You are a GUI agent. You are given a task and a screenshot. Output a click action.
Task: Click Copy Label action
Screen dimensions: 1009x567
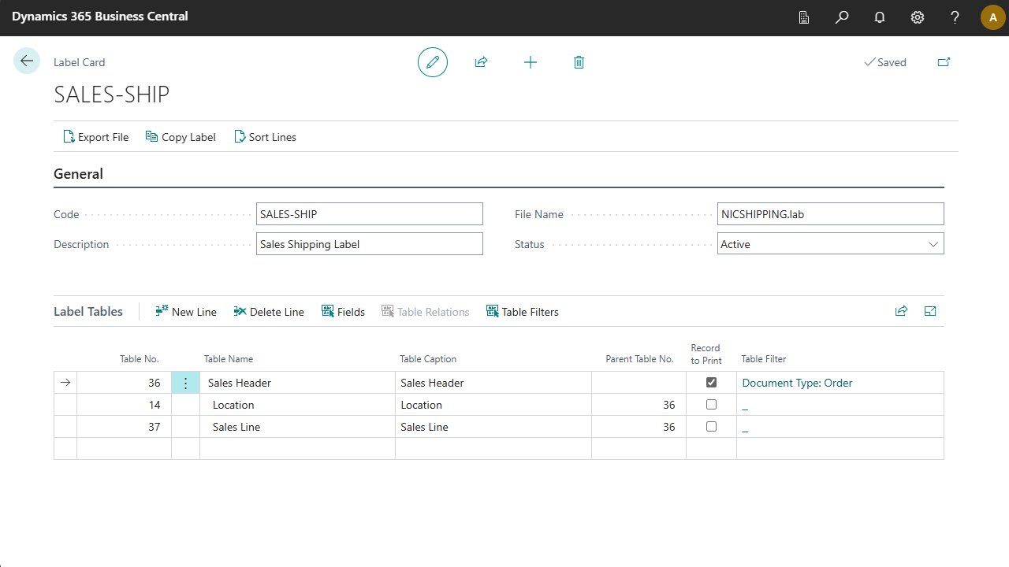181,137
